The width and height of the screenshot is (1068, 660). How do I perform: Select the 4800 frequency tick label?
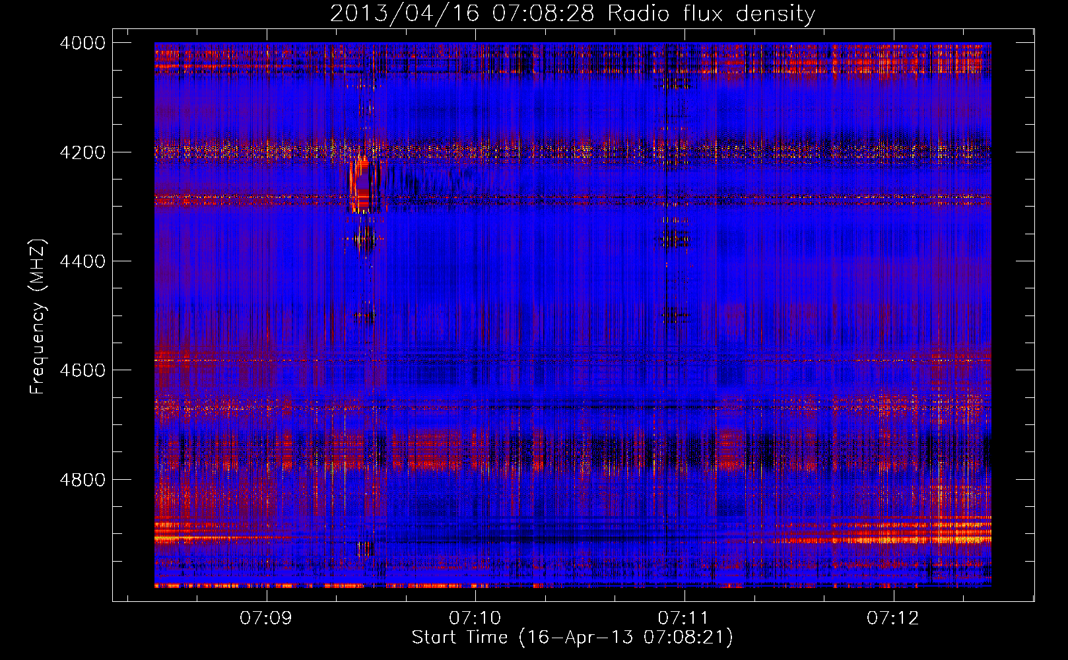[x=83, y=479]
